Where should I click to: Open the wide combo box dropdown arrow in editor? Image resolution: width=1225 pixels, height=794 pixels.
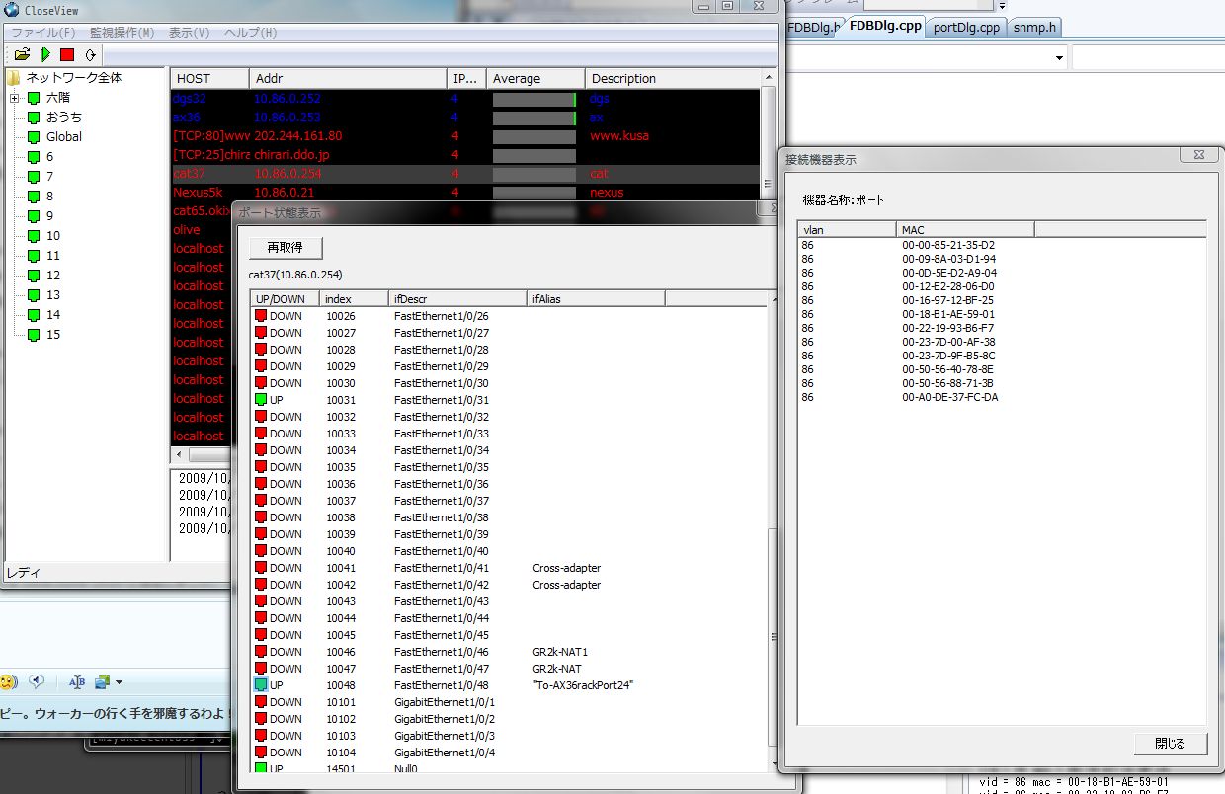tap(1059, 58)
